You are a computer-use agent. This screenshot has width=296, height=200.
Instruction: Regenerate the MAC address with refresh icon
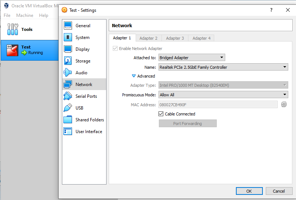coord(284,104)
